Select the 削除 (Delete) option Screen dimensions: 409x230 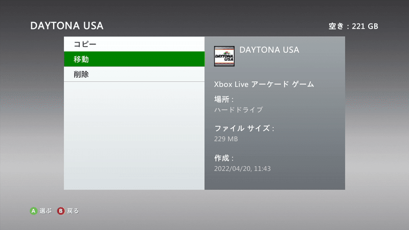coord(134,74)
